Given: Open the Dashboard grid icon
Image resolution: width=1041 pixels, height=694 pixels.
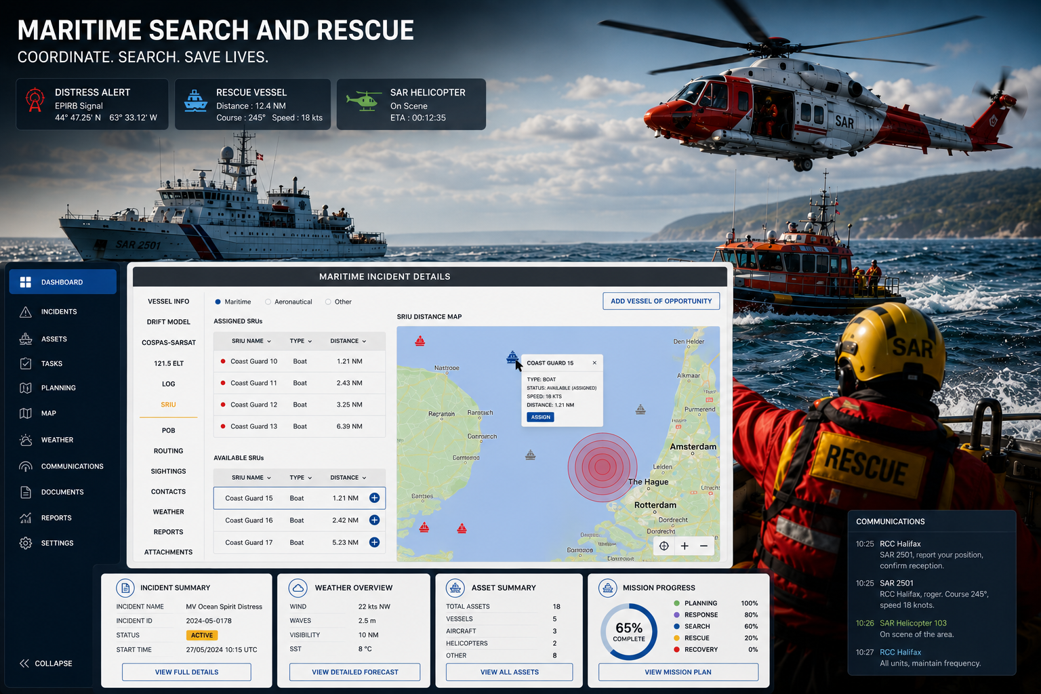Looking at the screenshot, I should (x=26, y=282).
